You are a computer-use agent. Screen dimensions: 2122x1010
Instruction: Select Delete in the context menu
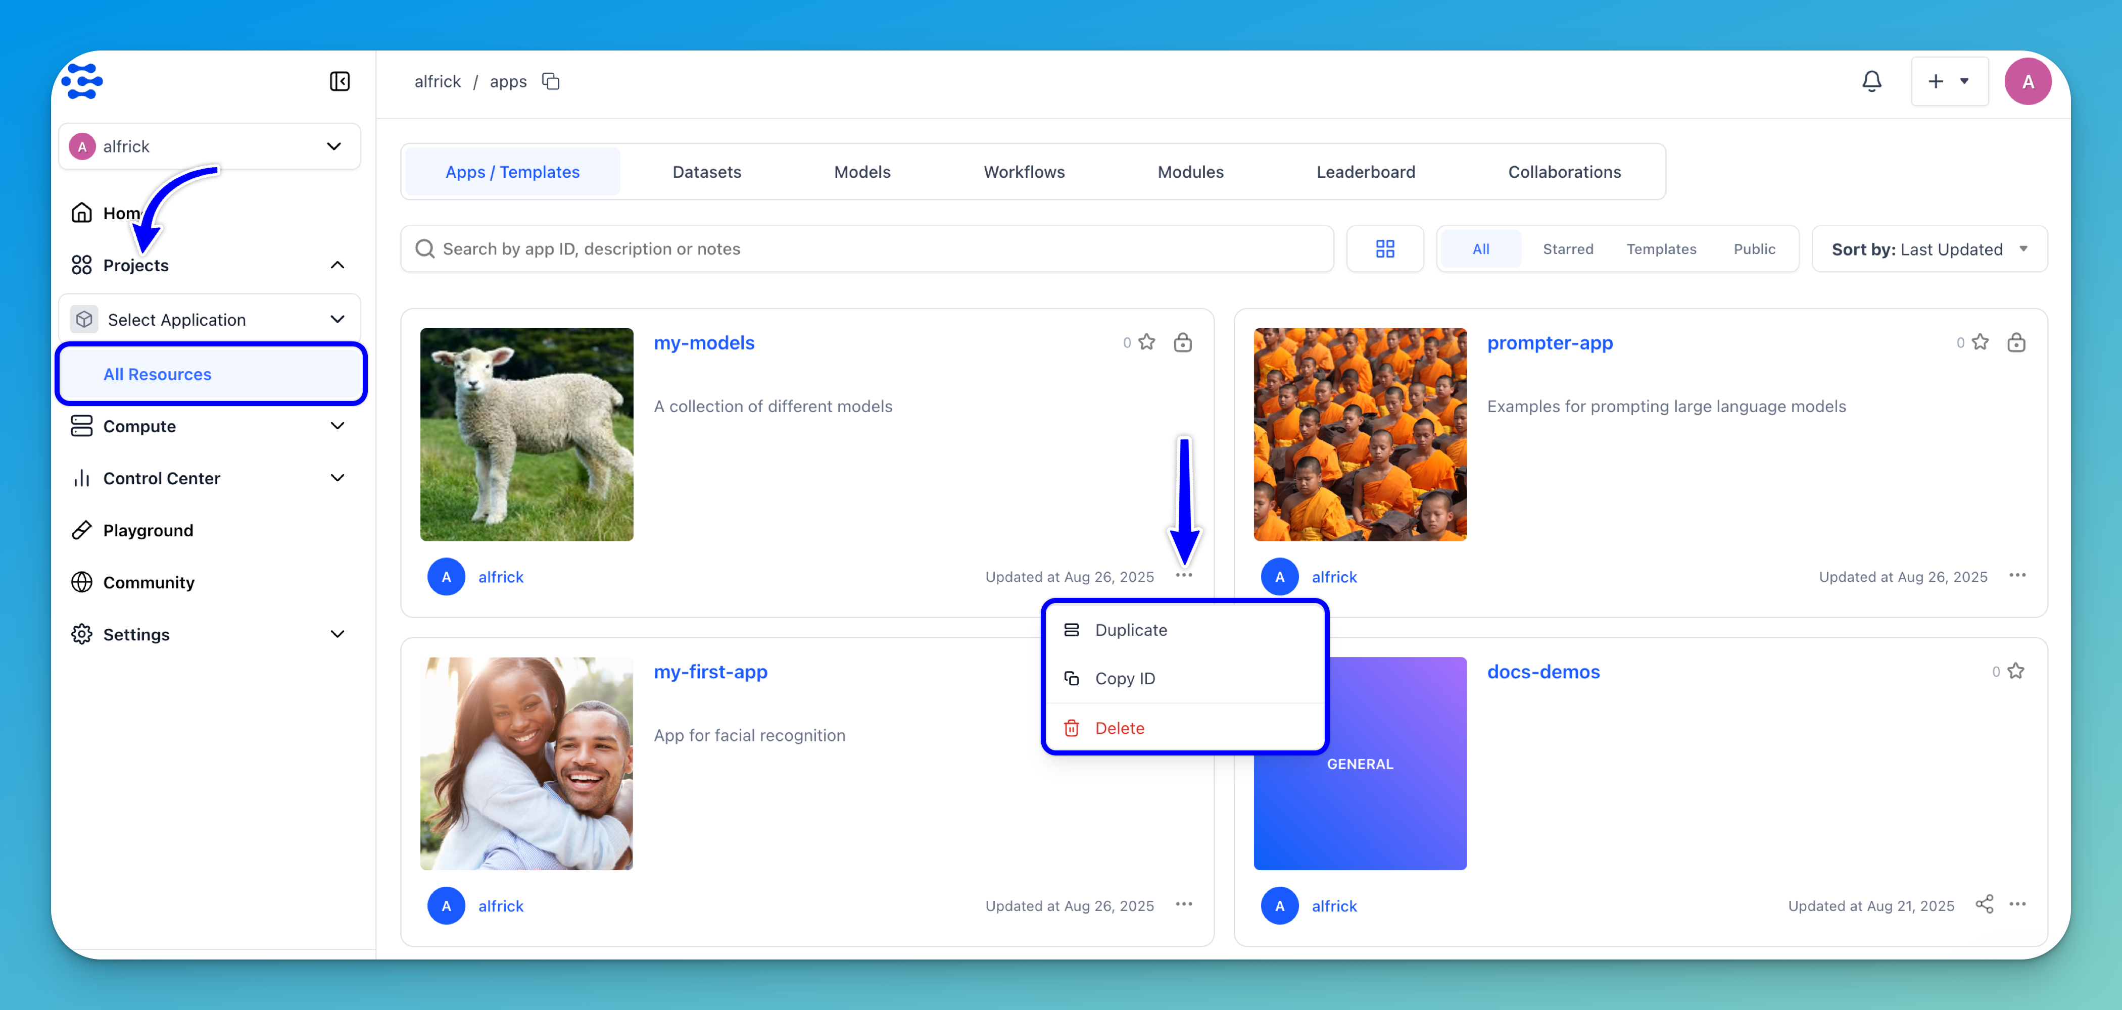coord(1119,728)
